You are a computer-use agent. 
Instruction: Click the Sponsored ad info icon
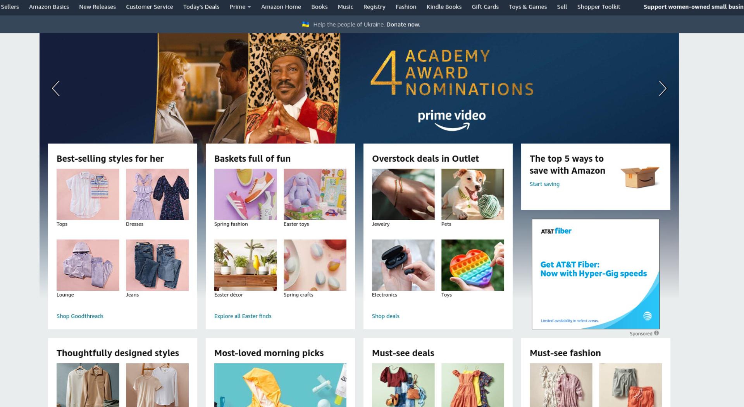[656, 333]
